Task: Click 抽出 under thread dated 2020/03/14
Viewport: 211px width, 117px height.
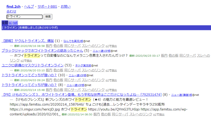Action: click(114, 90)
